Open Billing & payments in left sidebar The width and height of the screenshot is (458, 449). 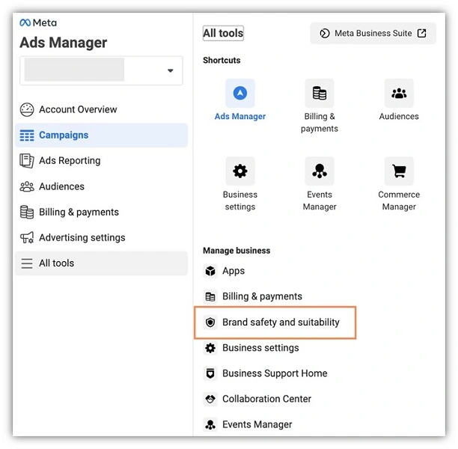(101, 212)
